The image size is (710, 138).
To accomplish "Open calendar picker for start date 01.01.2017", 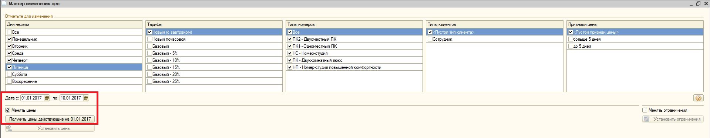I will pyautogui.click(x=47, y=98).
